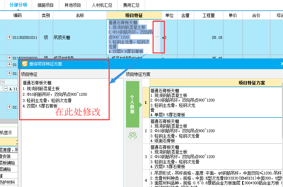Select the 011302001011 code cell
Viewport: 283px width, 187px height.
[25, 37]
